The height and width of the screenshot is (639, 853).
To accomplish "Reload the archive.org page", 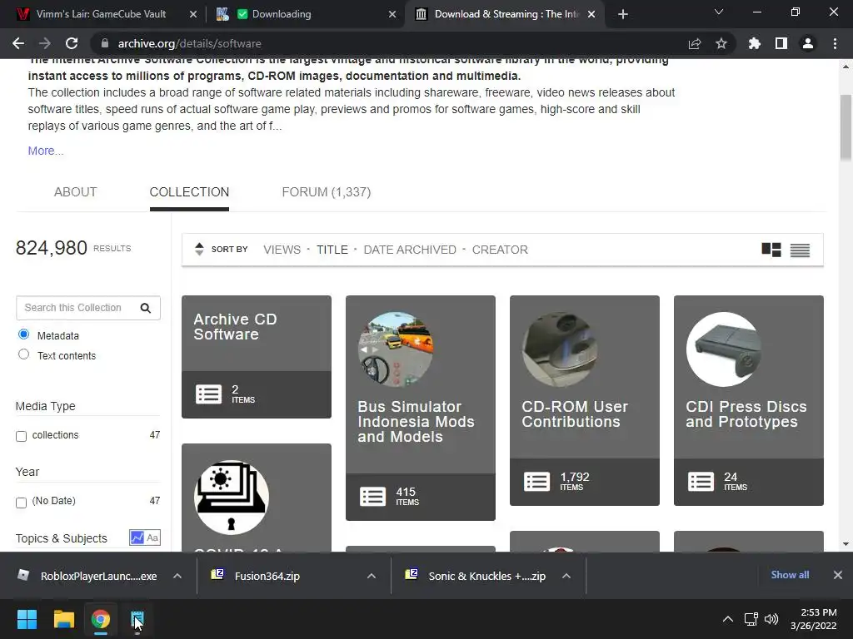I will (x=72, y=43).
